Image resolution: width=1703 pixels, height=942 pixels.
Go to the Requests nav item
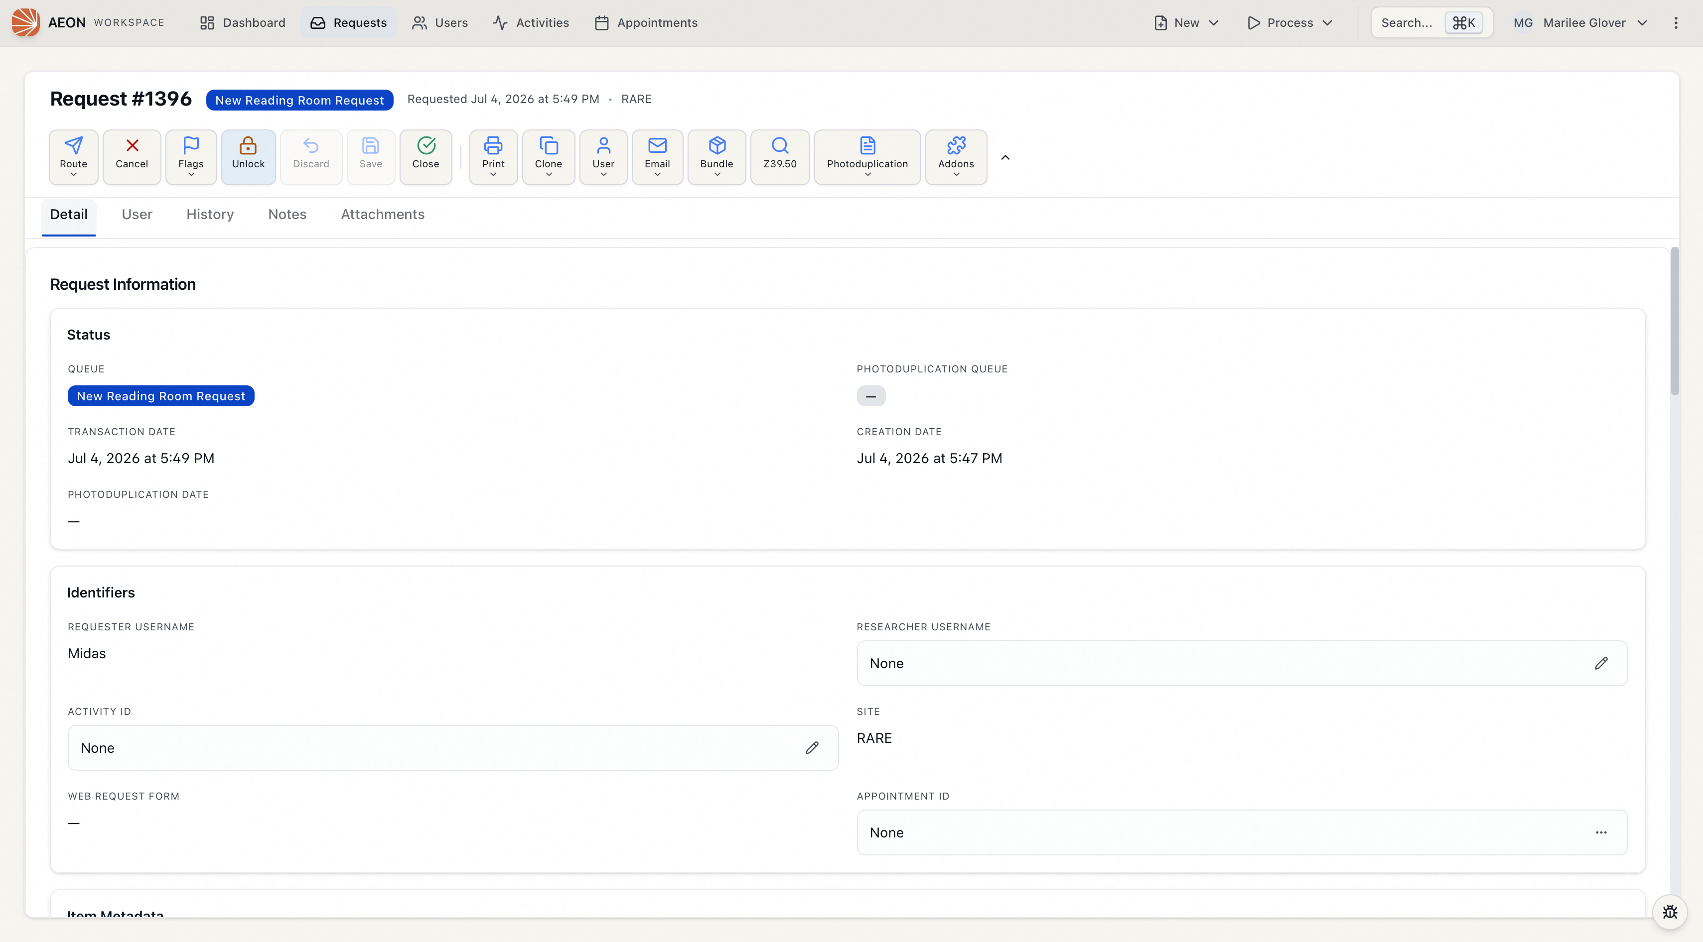pyautogui.click(x=348, y=22)
